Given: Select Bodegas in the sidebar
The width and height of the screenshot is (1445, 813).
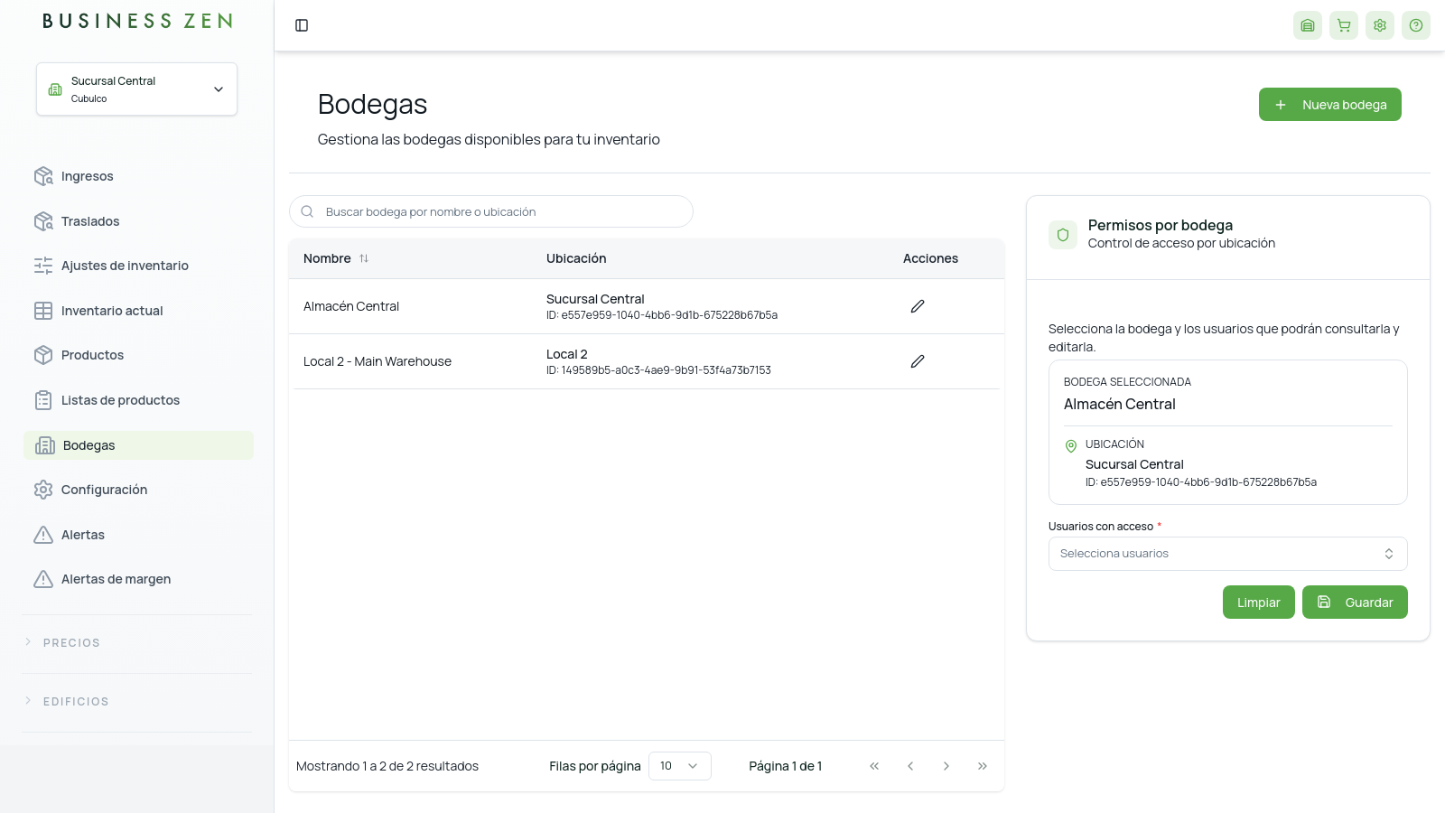Looking at the screenshot, I should [138, 445].
